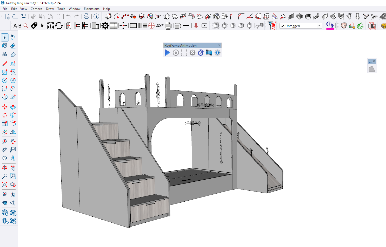Activate the Line pencil tool

(x=5, y=64)
